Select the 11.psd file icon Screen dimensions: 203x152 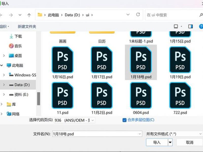coord(62,96)
